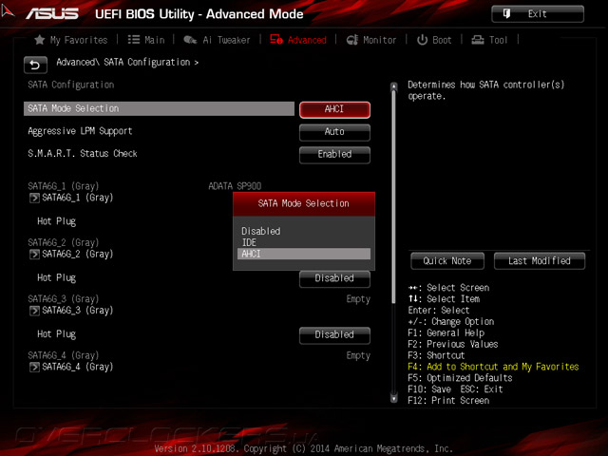Click the settings list scrollbar thumb
This screenshot has height=456, width=608.
(x=394, y=197)
